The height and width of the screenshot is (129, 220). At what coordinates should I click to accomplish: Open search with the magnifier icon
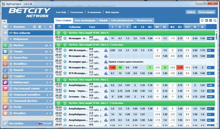click(215, 21)
